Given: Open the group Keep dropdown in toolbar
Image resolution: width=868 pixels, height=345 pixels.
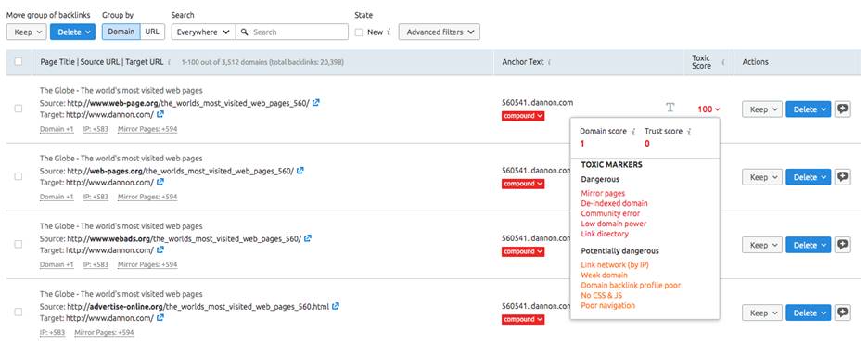Looking at the screenshot, I should [x=26, y=32].
